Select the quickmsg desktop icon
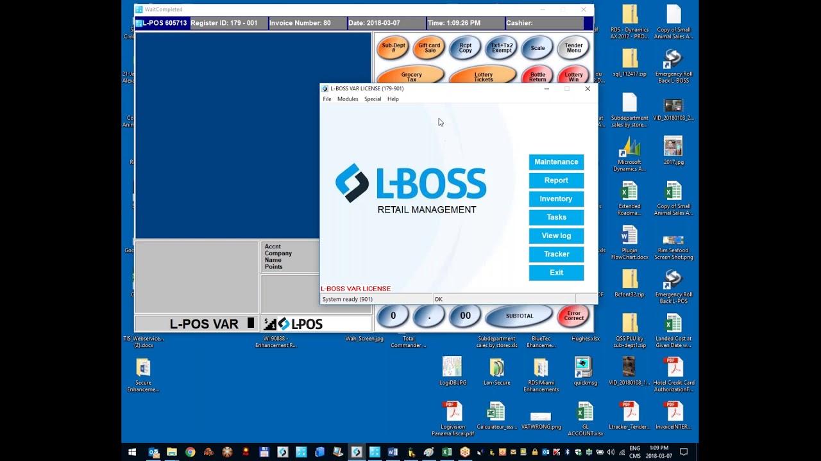The width and height of the screenshot is (821, 461). click(585, 371)
